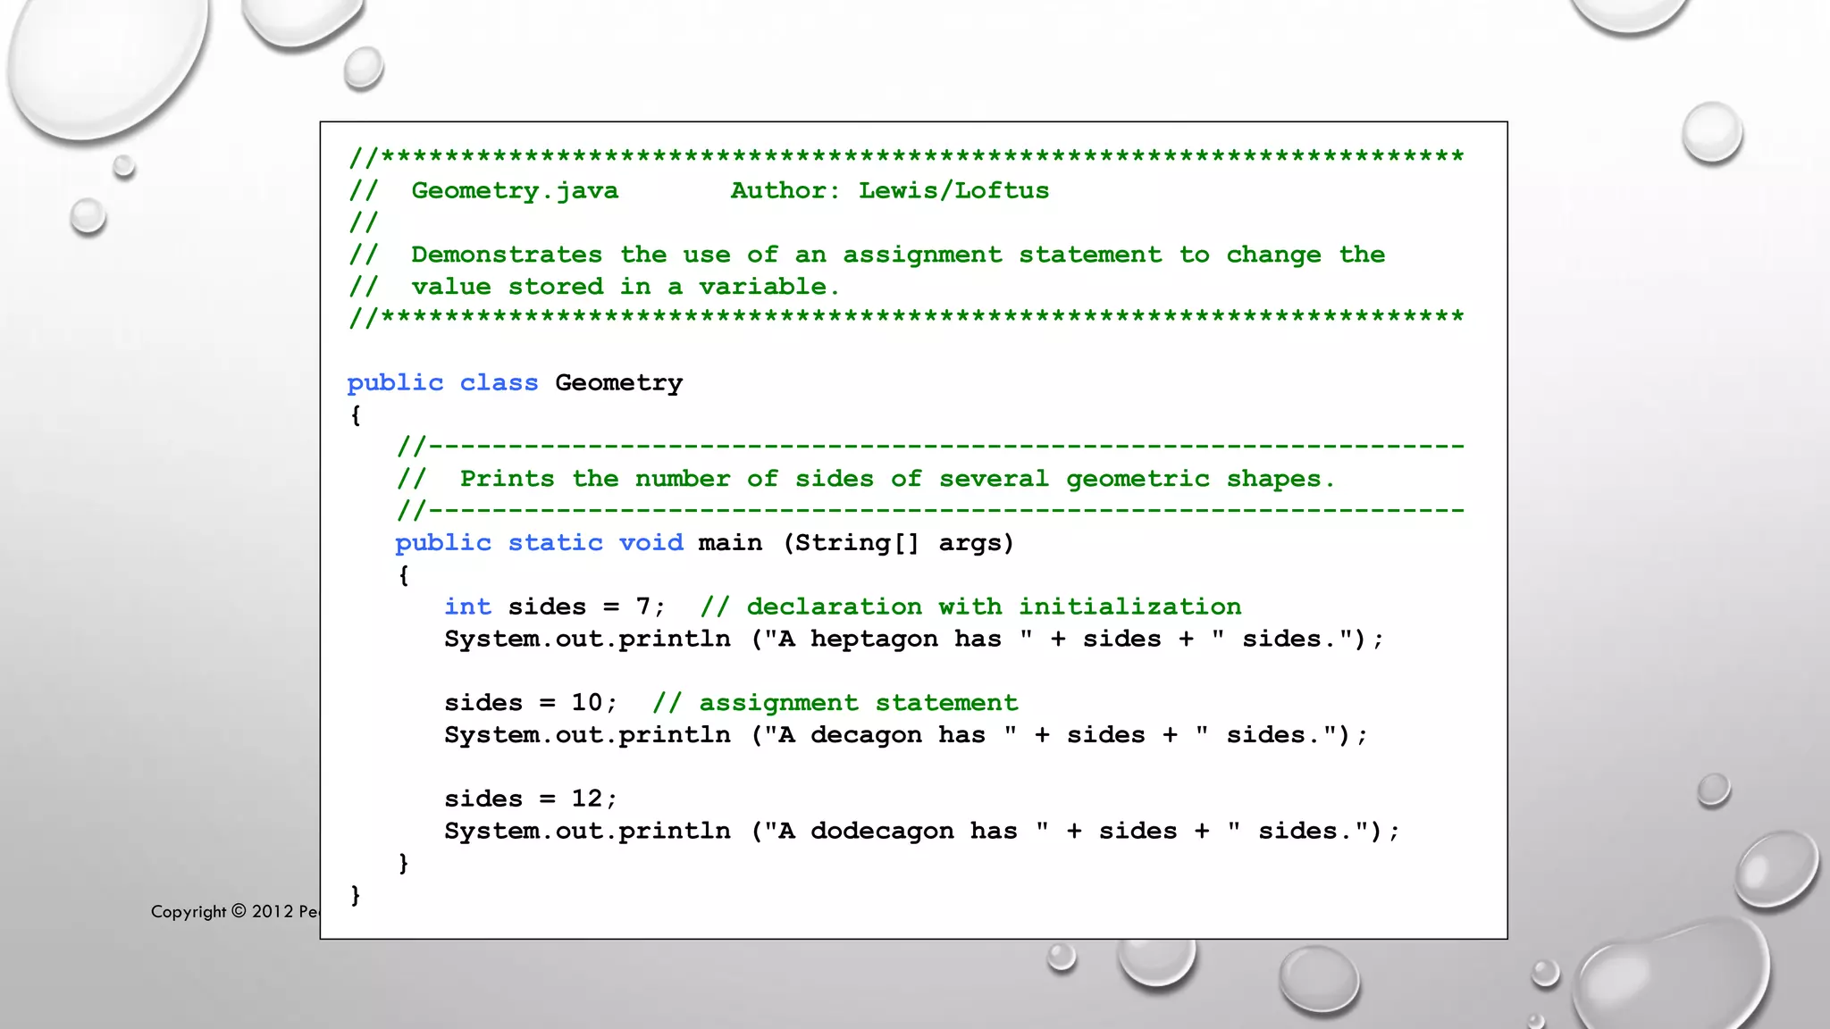Screen dimensions: 1830x1029
Task: Click the 'sides = 12;' statement
Action: point(531,799)
